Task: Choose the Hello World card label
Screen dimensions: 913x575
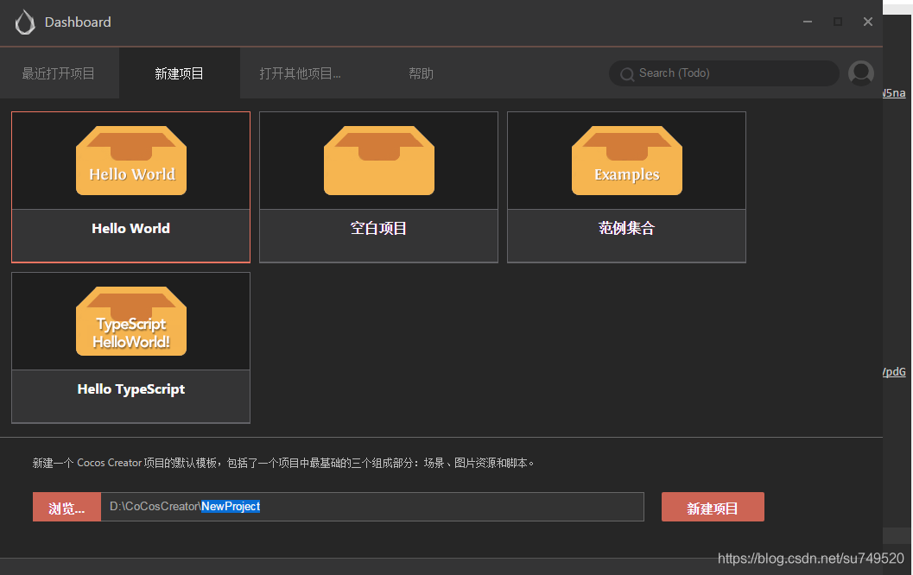Action: 131,228
